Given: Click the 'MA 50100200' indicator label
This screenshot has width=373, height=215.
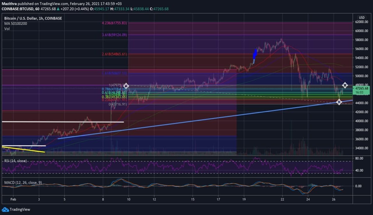Looking at the screenshot, I should click(15, 24).
